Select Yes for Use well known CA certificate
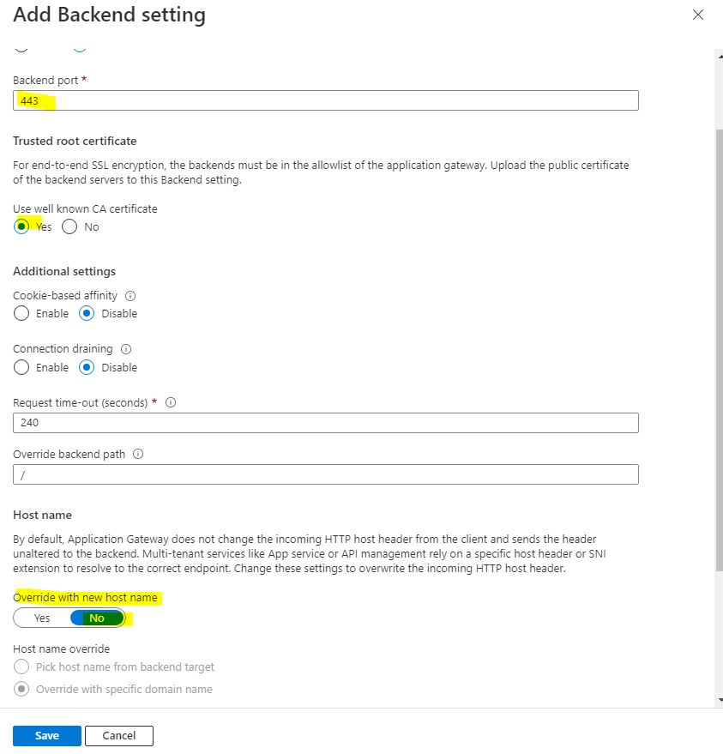 click(x=21, y=226)
